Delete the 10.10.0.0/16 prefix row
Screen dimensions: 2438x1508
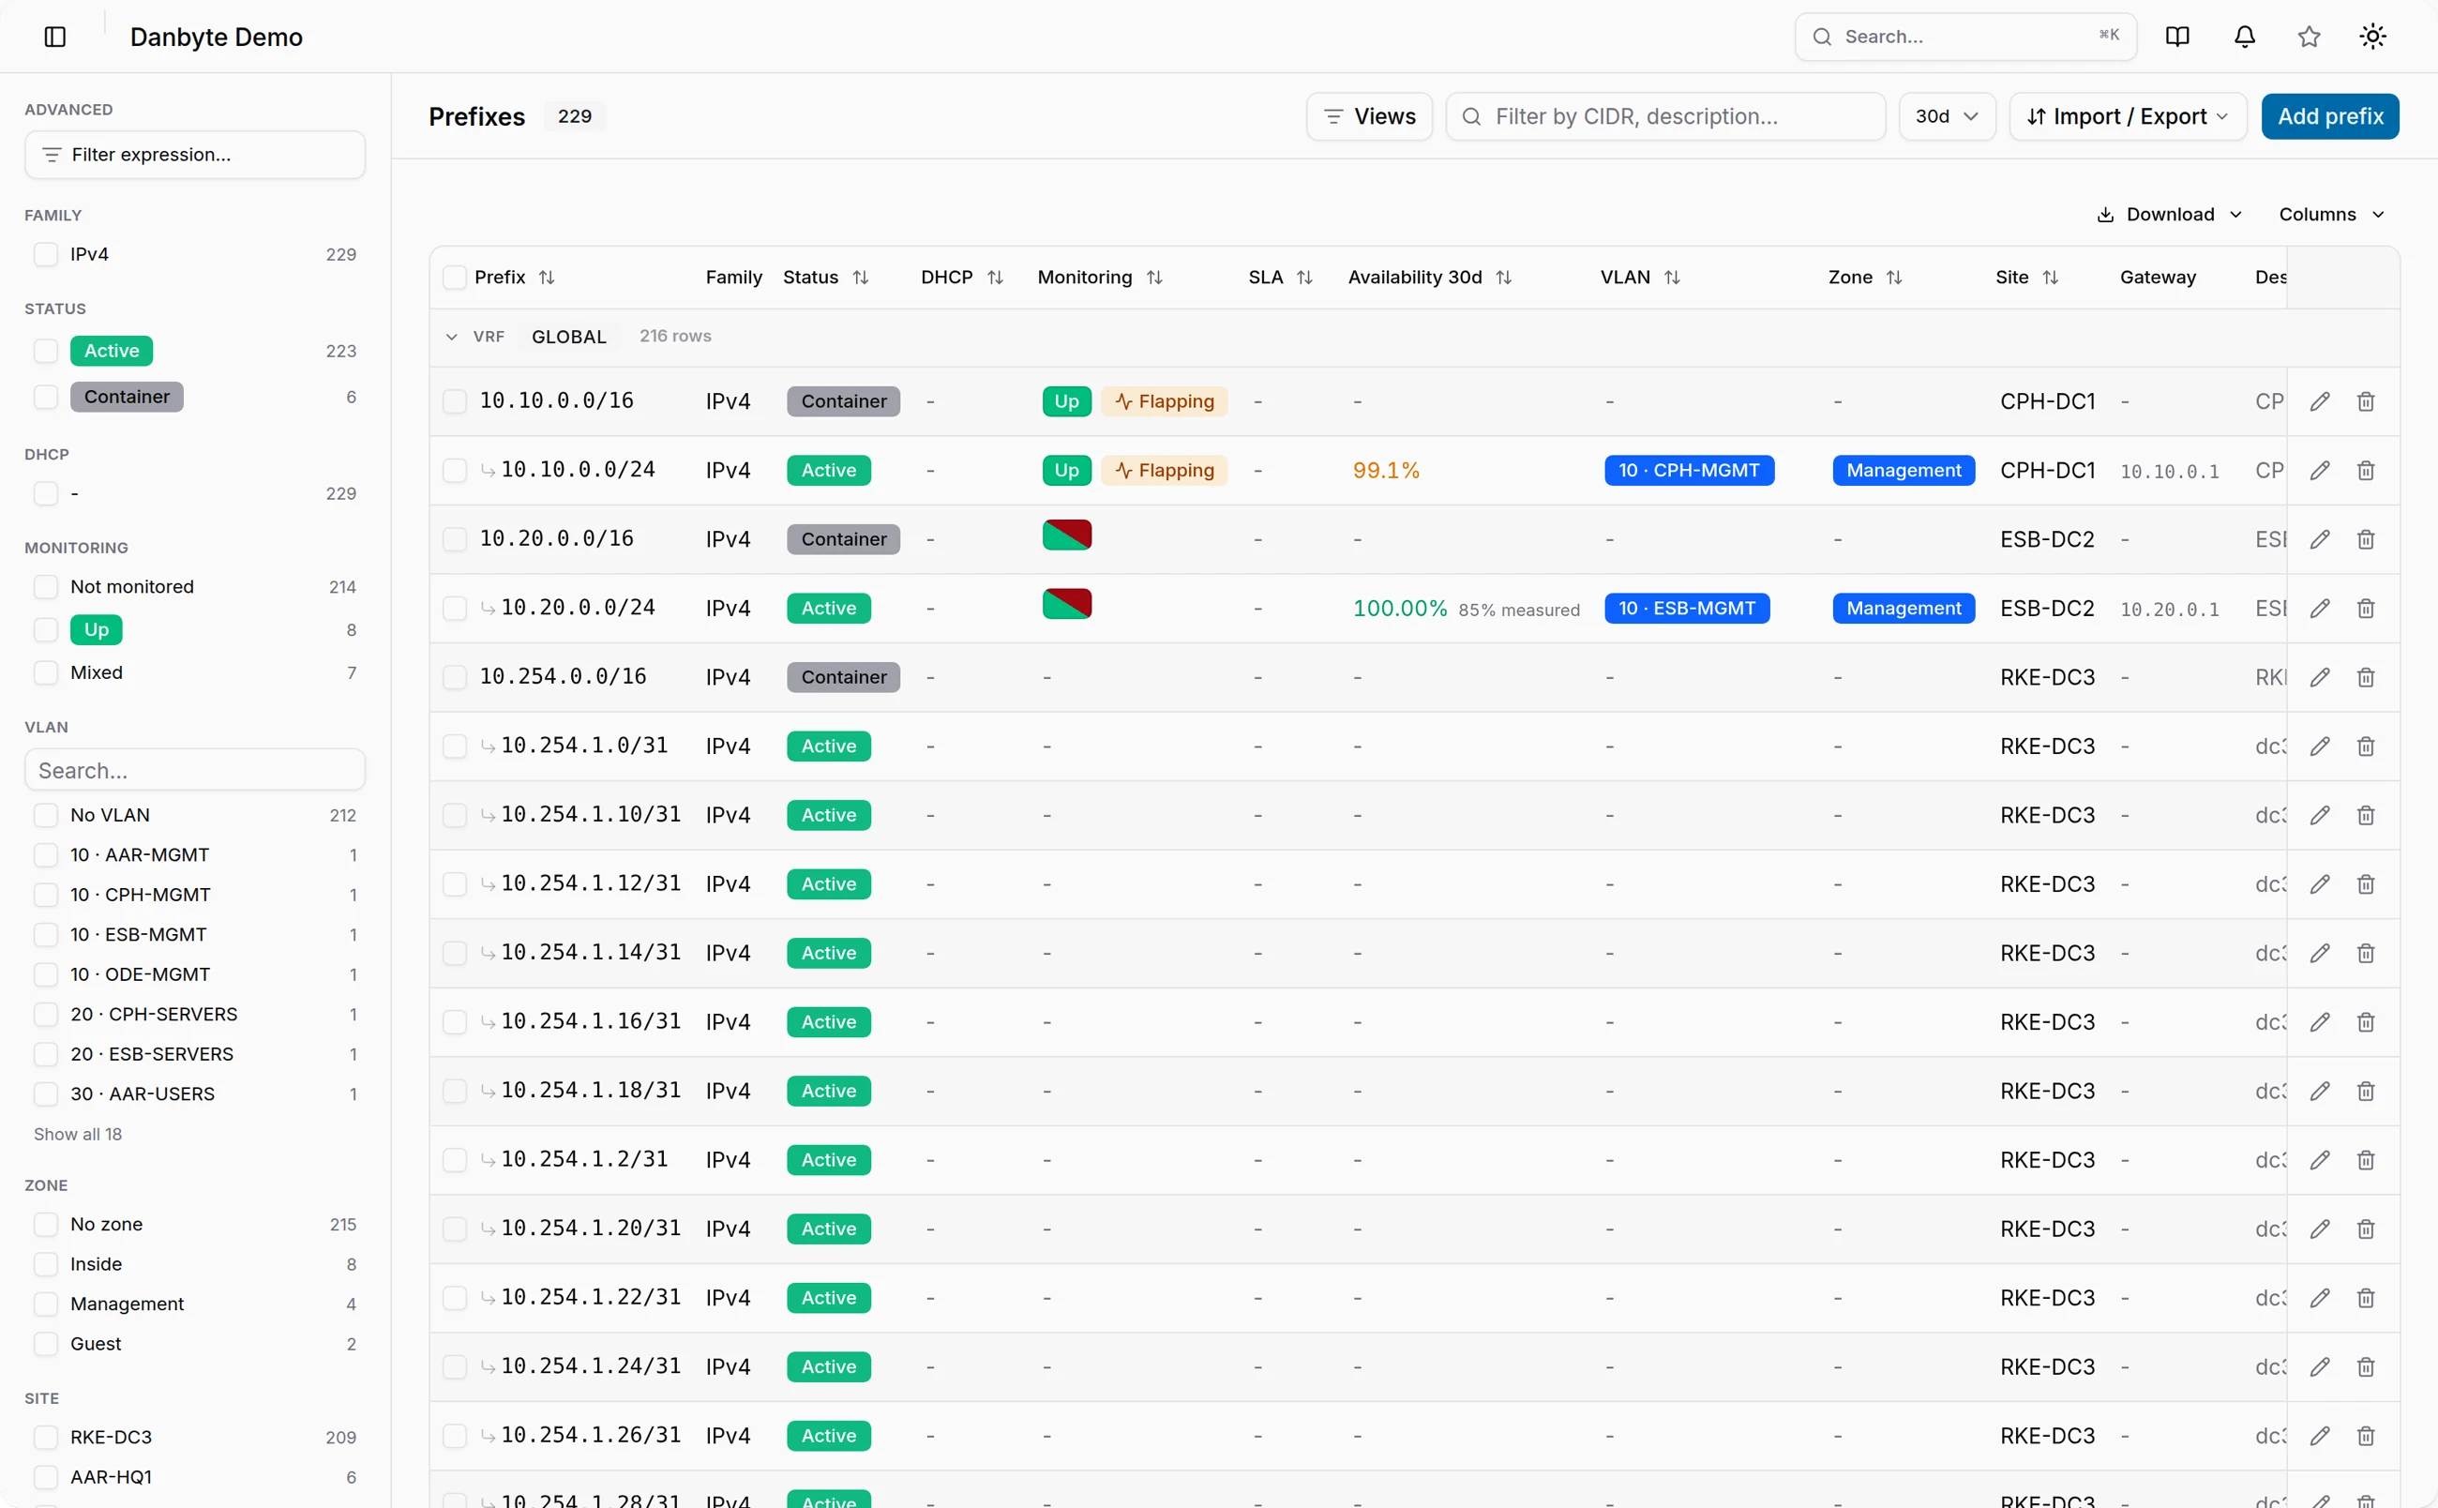click(2365, 402)
